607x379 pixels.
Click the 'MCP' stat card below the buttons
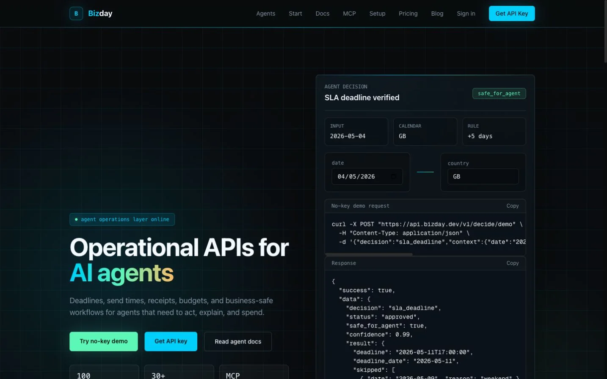[x=254, y=372]
